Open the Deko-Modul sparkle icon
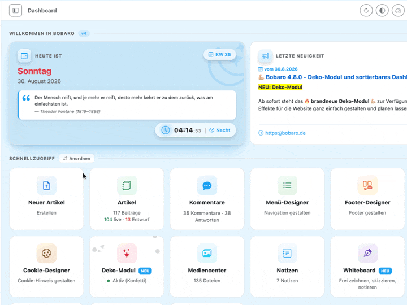The image size is (407, 305). coord(127,253)
